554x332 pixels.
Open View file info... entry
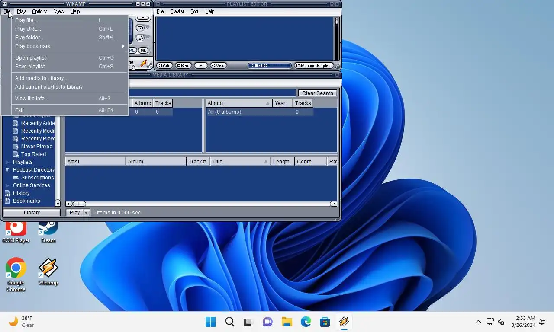pyautogui.click(x=70, y=99)
